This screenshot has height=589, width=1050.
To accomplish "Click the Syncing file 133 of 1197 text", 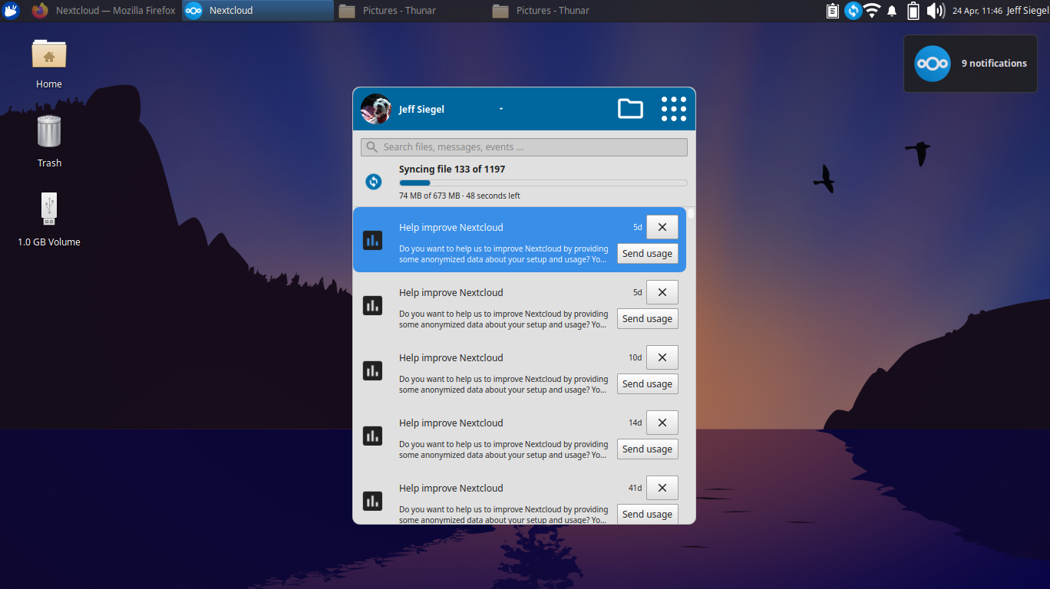I will [x=452, y=169].
